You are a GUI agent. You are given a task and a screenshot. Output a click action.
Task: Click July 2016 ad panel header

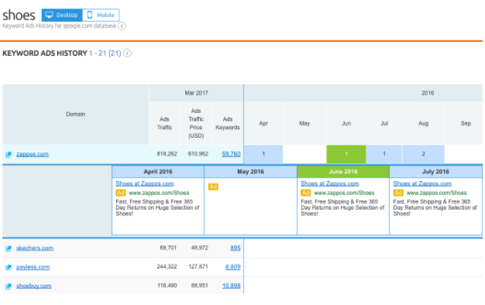435,172
